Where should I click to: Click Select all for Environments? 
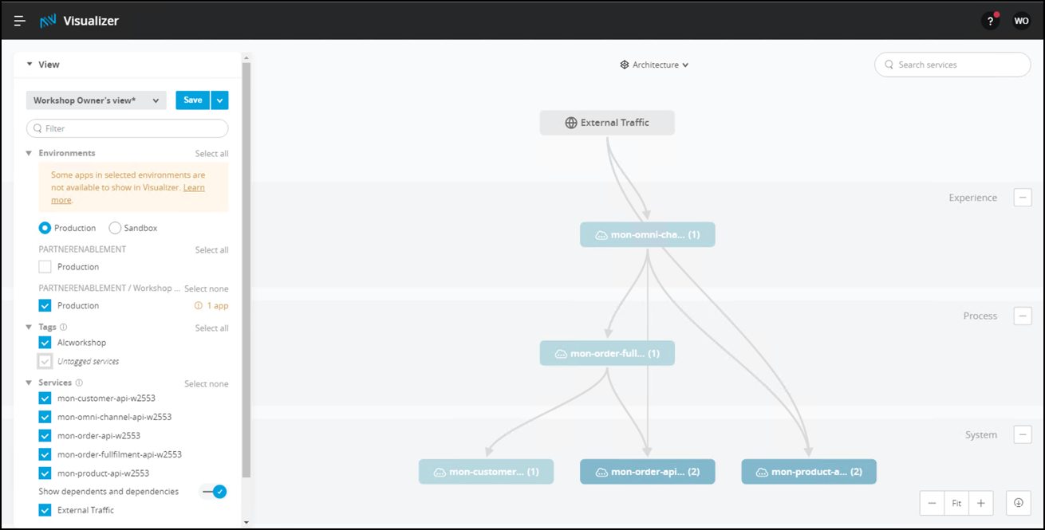coord(211,154)
